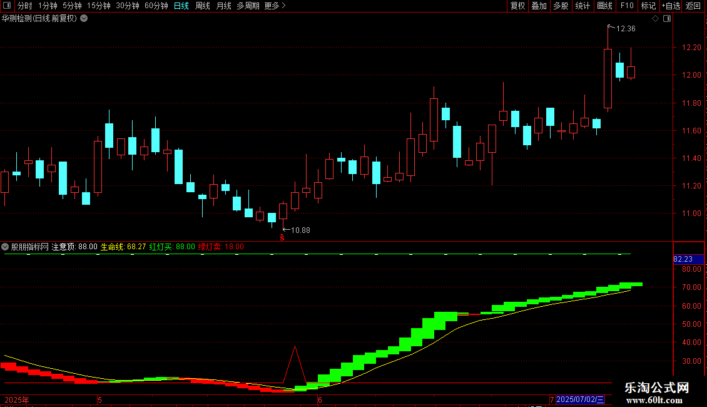Switch to the 月线 monthly chart tab
The image size is (707, 407).
tap(223, 6)
